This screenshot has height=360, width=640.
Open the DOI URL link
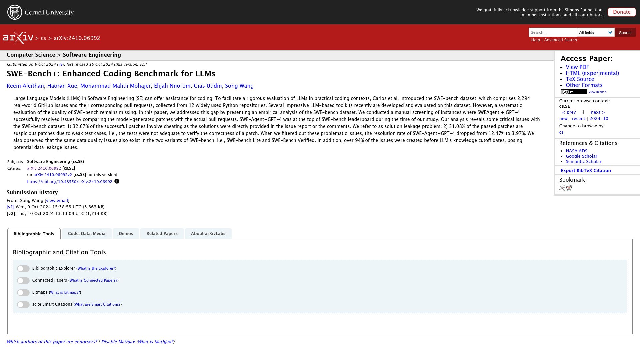70,182
